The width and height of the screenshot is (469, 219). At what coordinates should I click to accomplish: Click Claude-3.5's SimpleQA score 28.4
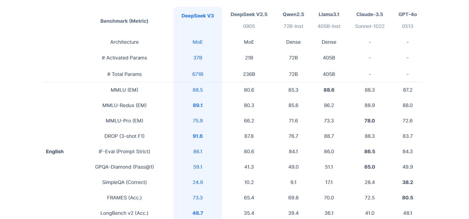(369, 182)
